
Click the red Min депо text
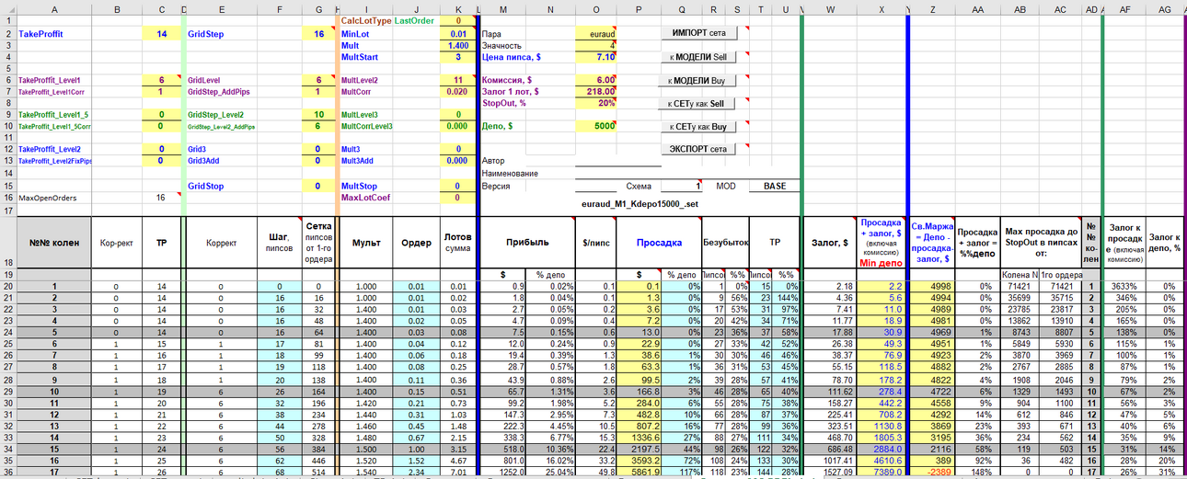(882, 263)
